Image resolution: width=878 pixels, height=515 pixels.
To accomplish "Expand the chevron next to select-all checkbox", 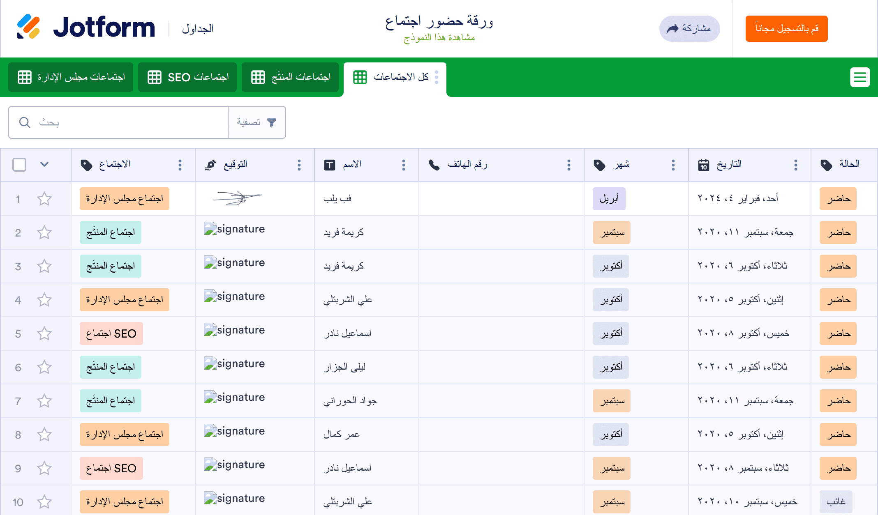I will pyautogui.click(x=44, y=165).
